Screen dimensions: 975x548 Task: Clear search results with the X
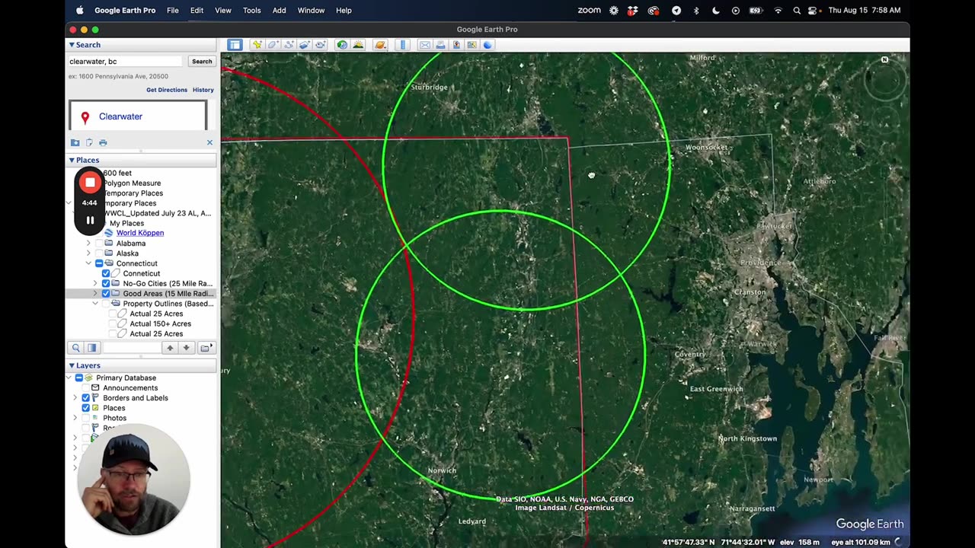(x=209, y=142)
